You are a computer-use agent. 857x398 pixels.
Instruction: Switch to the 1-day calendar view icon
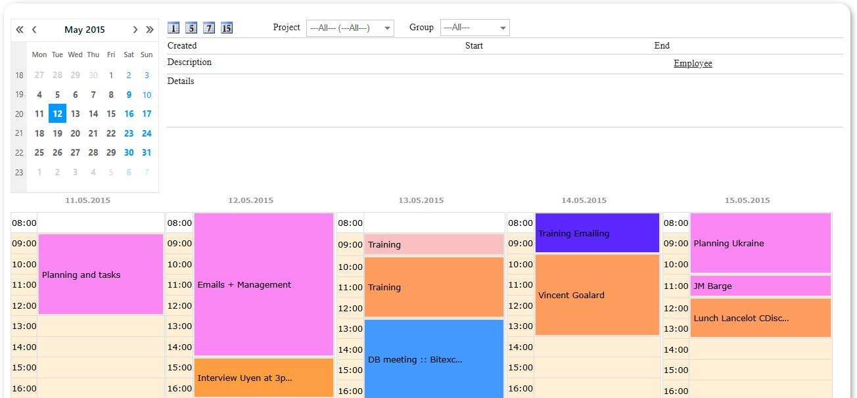point(174,28)
